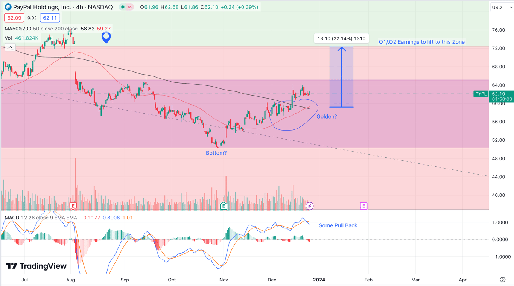Open the red earnings E marker near Aug
514x286 pixels.
[x=73, y=206]
